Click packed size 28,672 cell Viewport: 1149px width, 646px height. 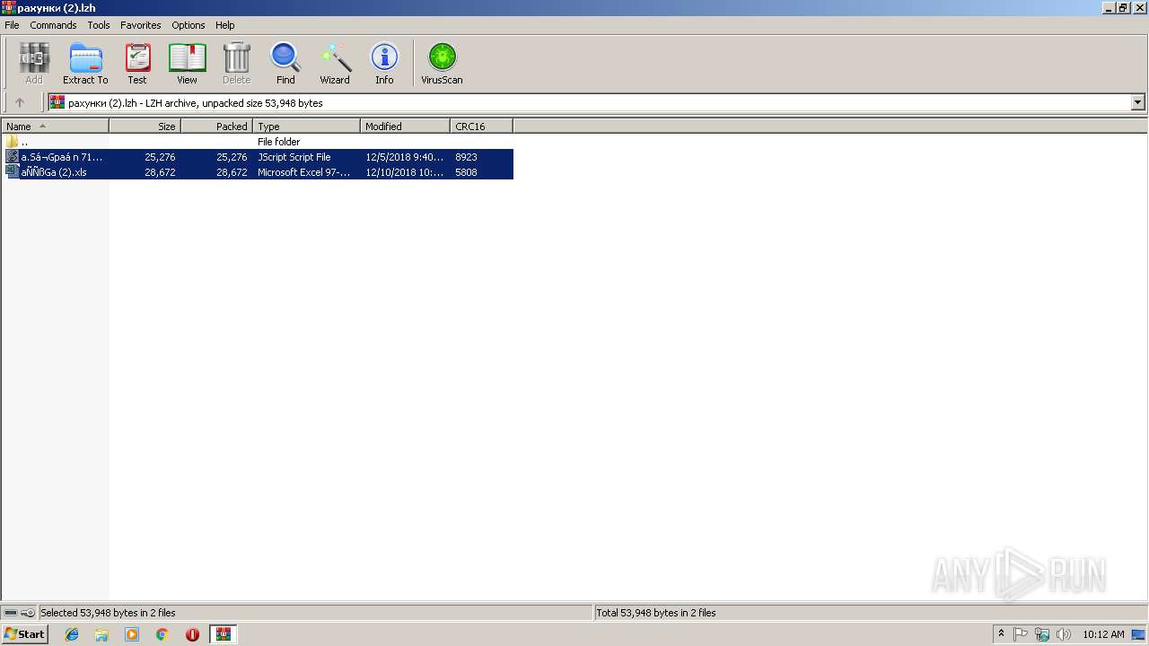[232, 172]
